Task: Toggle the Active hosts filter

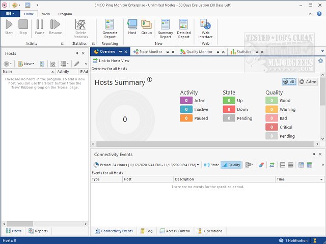Action: click(308, 81)
